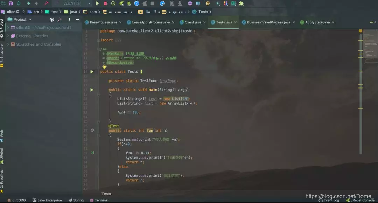
Task: Open Project panel options three-dot menu
Action: (x=69, y=20)
